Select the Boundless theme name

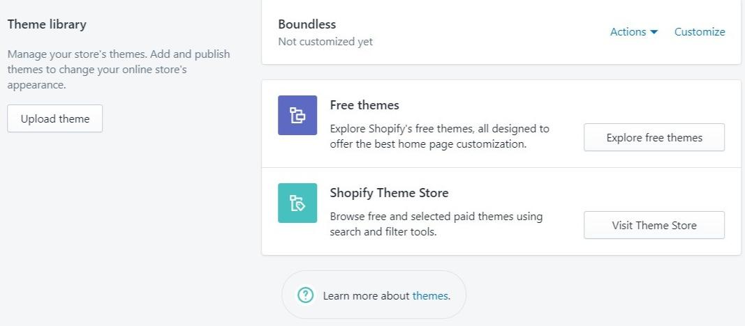pyautogui.click(x=307, y=24)
